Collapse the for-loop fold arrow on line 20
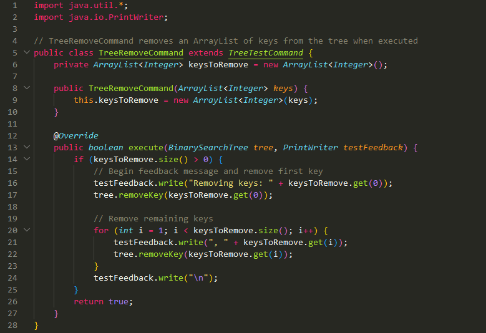Image resolution: width=486 pixels, height=333 pixels. pos(27,230)
